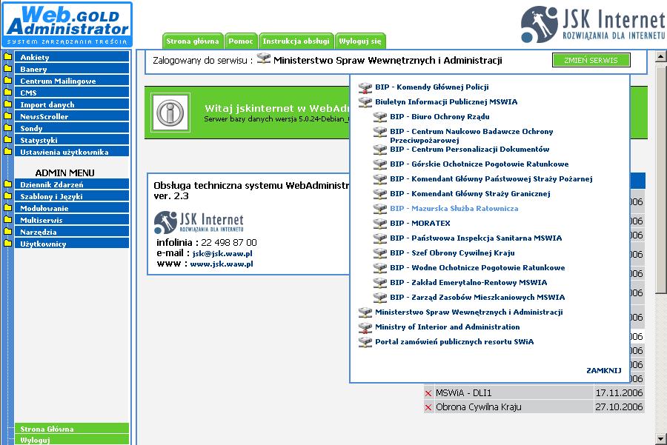Select BIP - Komendant Główny Państwowej Straży Pożarnej
The height and width of the screenshot is (445, 667).
point(491,179)
